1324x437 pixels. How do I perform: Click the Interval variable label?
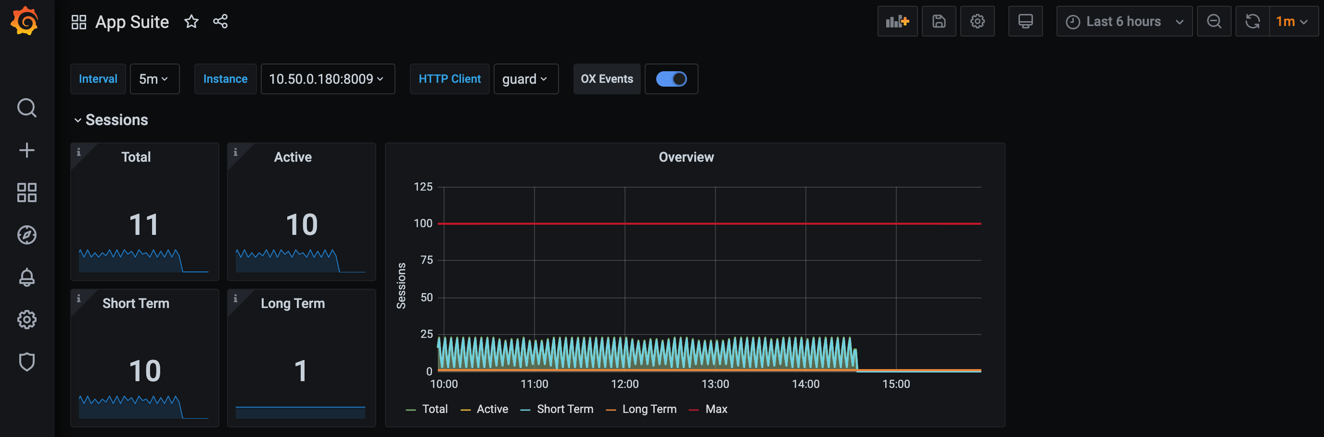click(98, 78)
